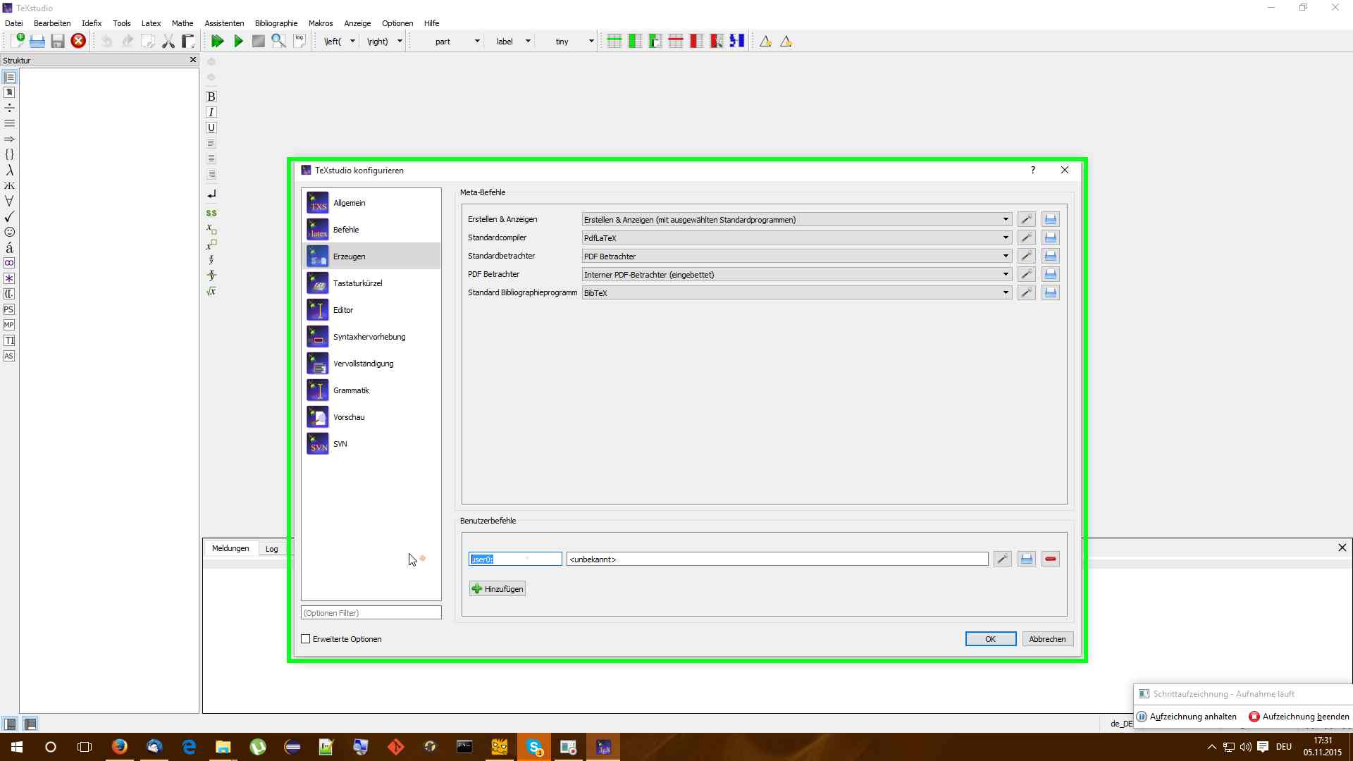Click the Build & View double arrow

pos(218,41)
